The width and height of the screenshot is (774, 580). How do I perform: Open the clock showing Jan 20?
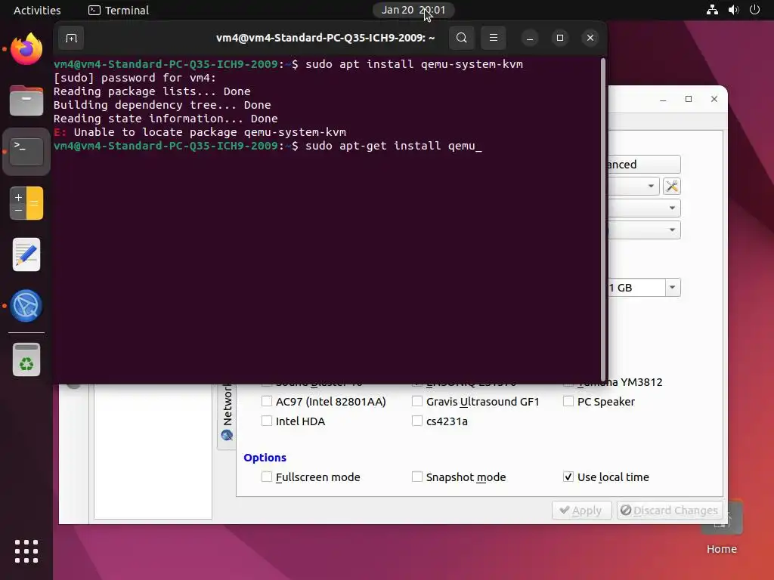[x=413, y=10]
